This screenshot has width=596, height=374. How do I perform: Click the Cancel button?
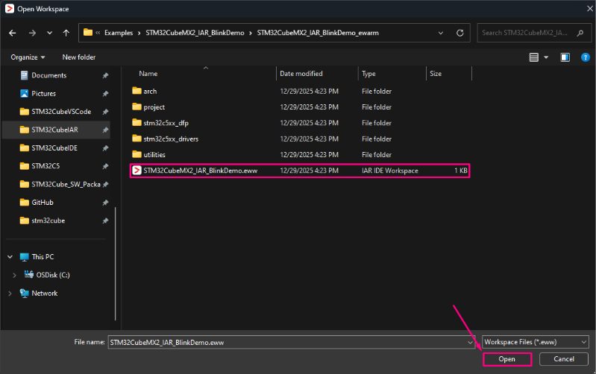click(564, 359)
